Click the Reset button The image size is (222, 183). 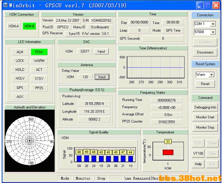coord(205,84)
